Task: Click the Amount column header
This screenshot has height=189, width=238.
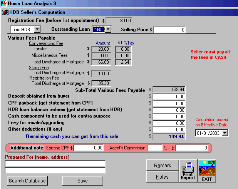Action: click(103, 43)
